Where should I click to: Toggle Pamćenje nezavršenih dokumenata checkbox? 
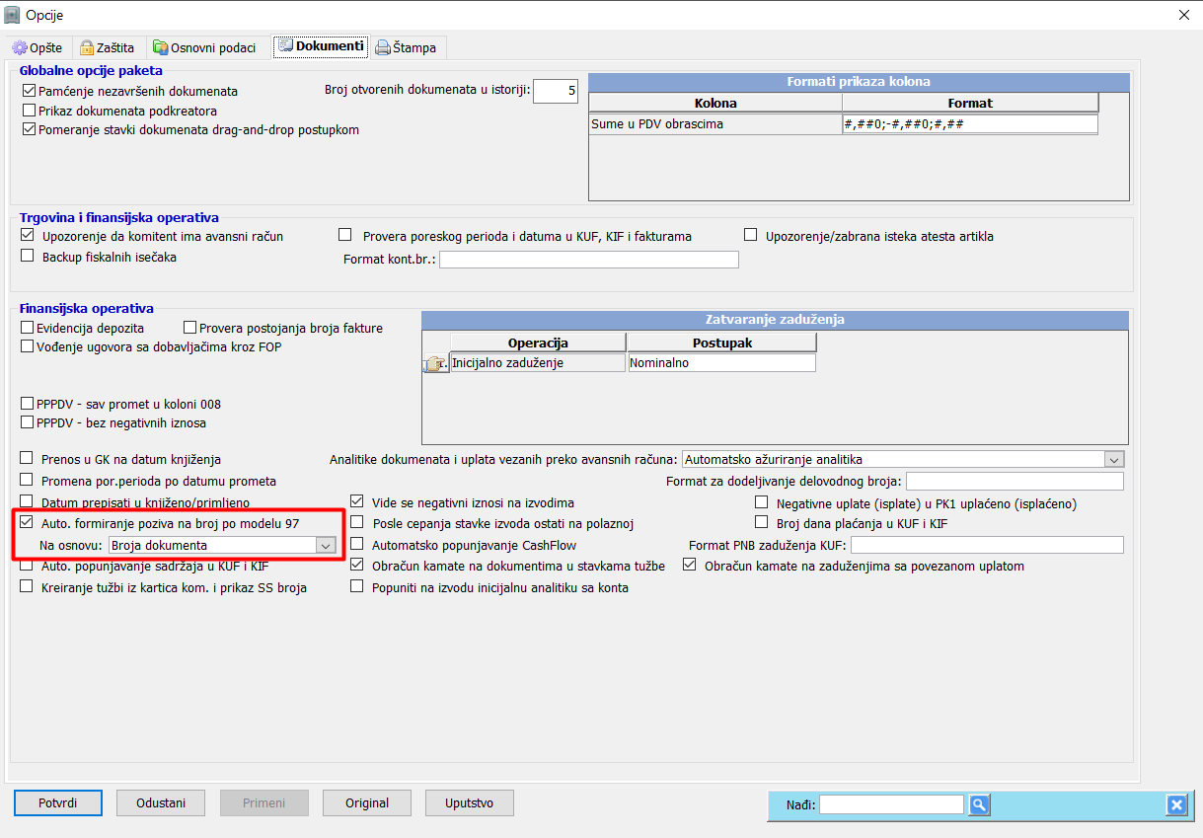tap(29, 91)
